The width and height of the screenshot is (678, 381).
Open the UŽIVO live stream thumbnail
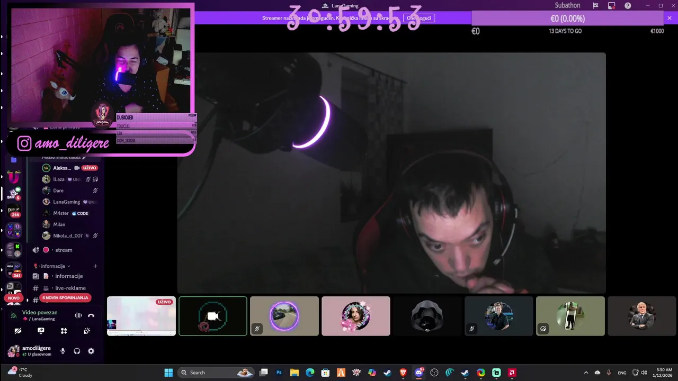141,316
